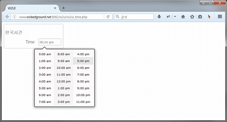Click the hh:mi pm Time input

(50, 42)
